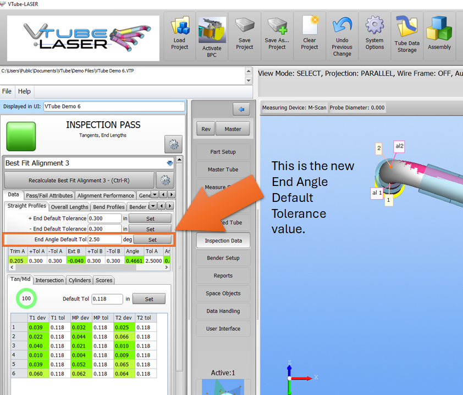Screen dimensions: 463x395
Task: Open the User Interface menu
Action: coord(223,329)
